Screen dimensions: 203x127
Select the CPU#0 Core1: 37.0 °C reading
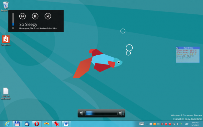[186, 52]
